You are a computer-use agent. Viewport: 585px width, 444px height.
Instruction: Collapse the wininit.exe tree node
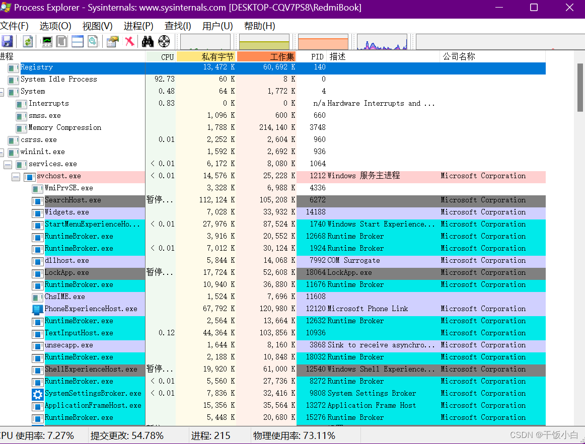(x=2, y=153)
